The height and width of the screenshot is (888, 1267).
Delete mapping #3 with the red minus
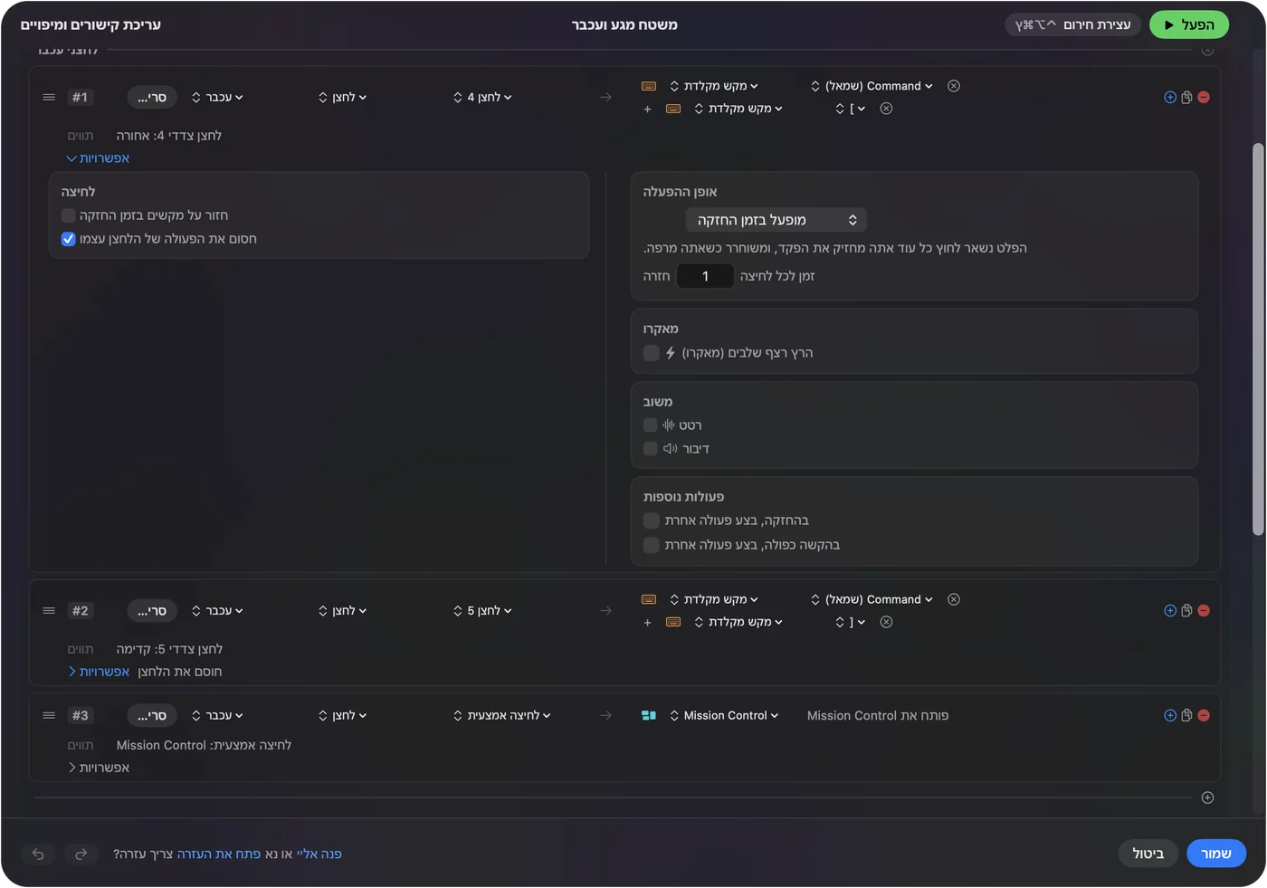[x=1204, y=715]
